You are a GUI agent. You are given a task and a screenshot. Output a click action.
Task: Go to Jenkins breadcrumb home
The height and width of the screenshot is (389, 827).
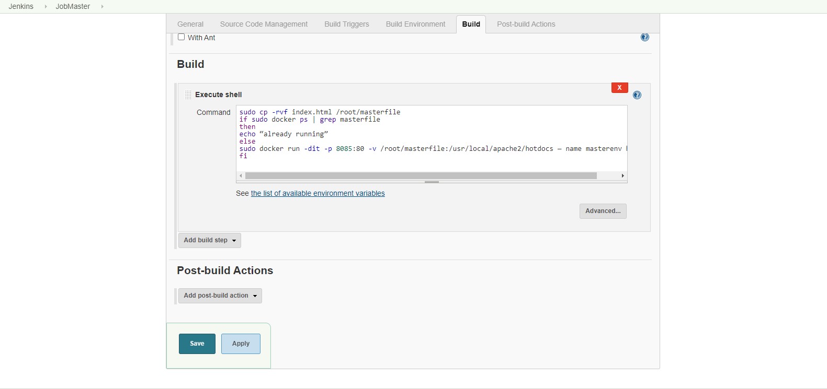point(21,6)
